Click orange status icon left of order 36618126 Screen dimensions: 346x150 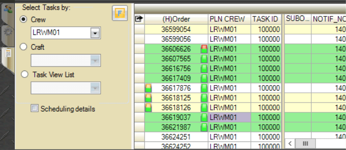pos(148,108)
